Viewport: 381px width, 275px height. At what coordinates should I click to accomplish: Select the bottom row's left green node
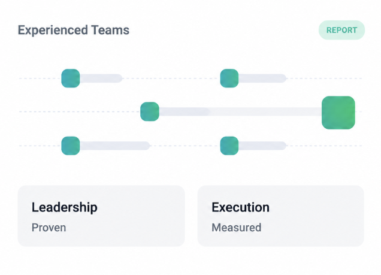pyautogui.click(x=71, y=146)
